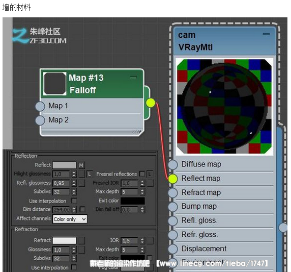Screen dimensions: 291x272
Task: Click the Fresnel IOR spinner arrows
Action: click(x=142, y=183)
